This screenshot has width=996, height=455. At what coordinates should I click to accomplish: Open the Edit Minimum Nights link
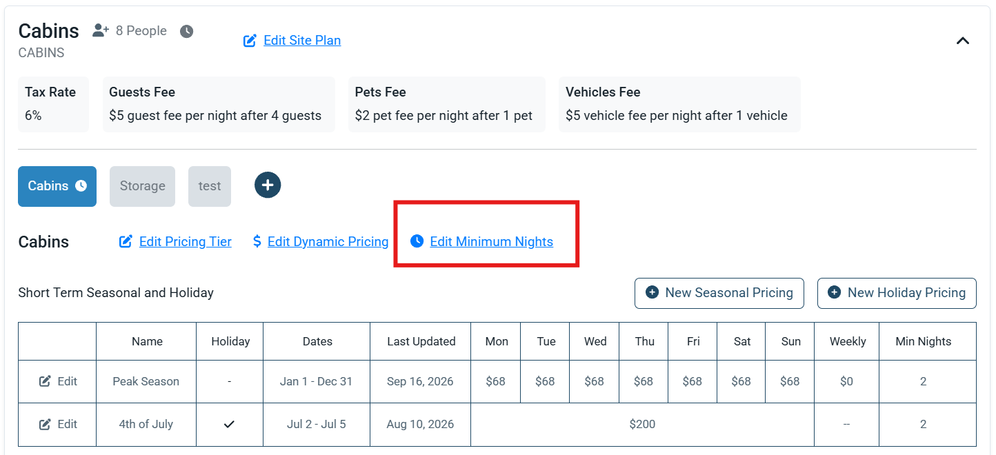(491, 241)
